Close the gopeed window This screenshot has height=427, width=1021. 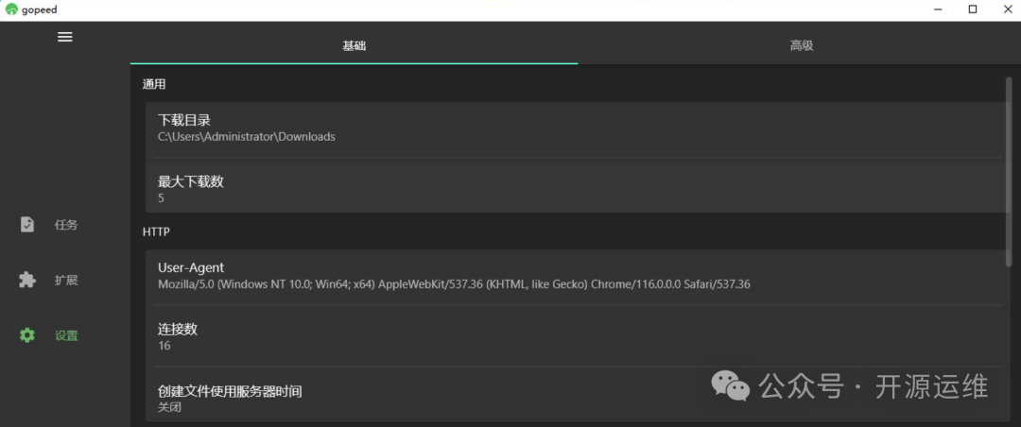point(1006,9)
